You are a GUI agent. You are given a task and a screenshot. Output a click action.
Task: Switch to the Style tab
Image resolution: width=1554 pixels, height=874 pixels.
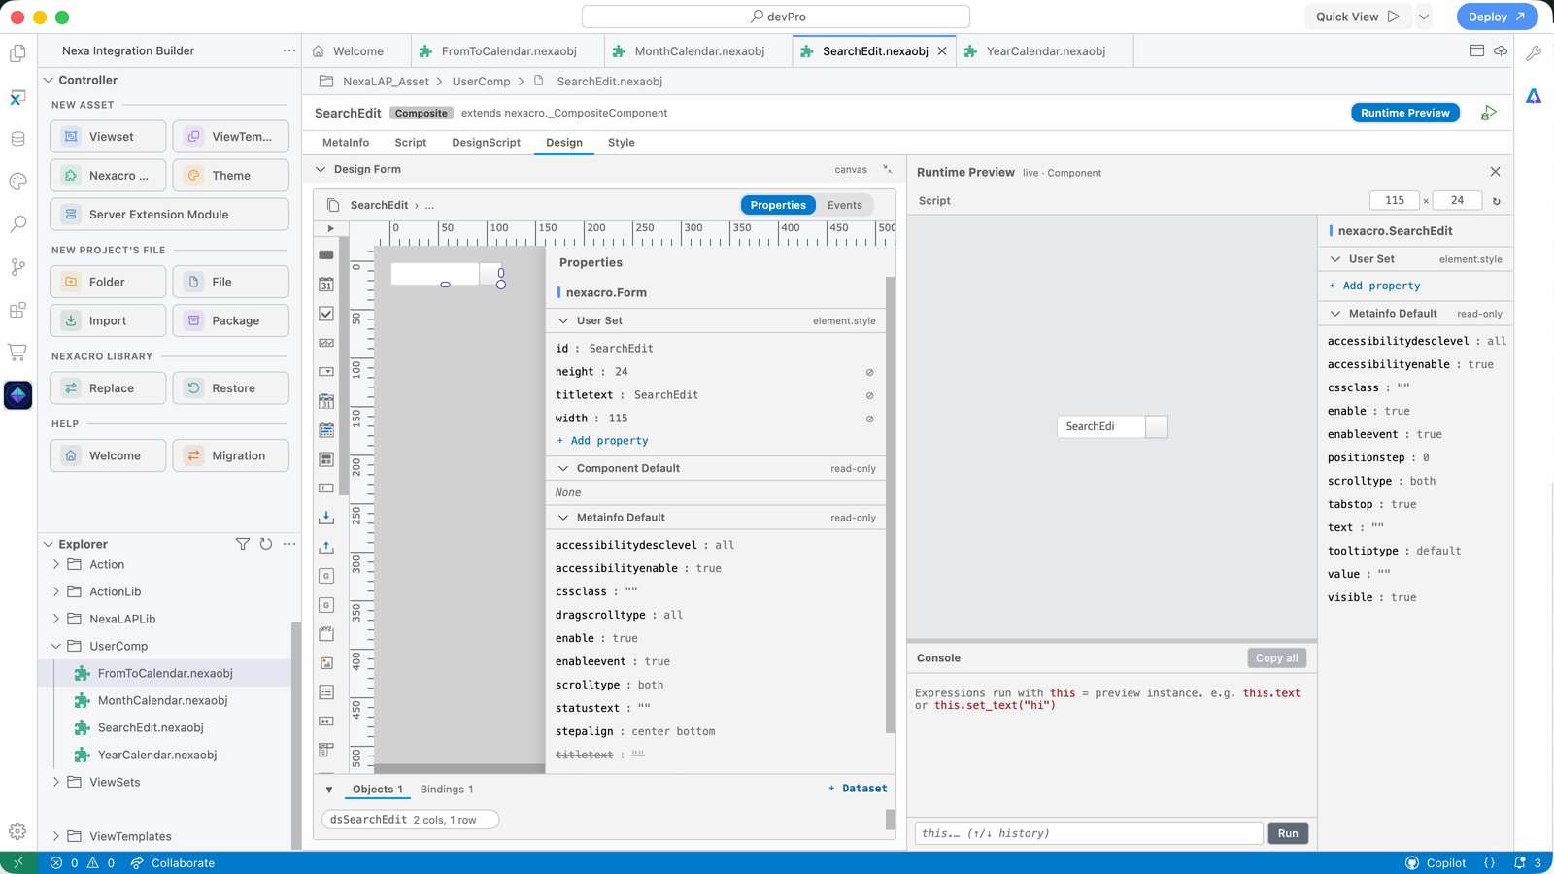coord(622,143)
